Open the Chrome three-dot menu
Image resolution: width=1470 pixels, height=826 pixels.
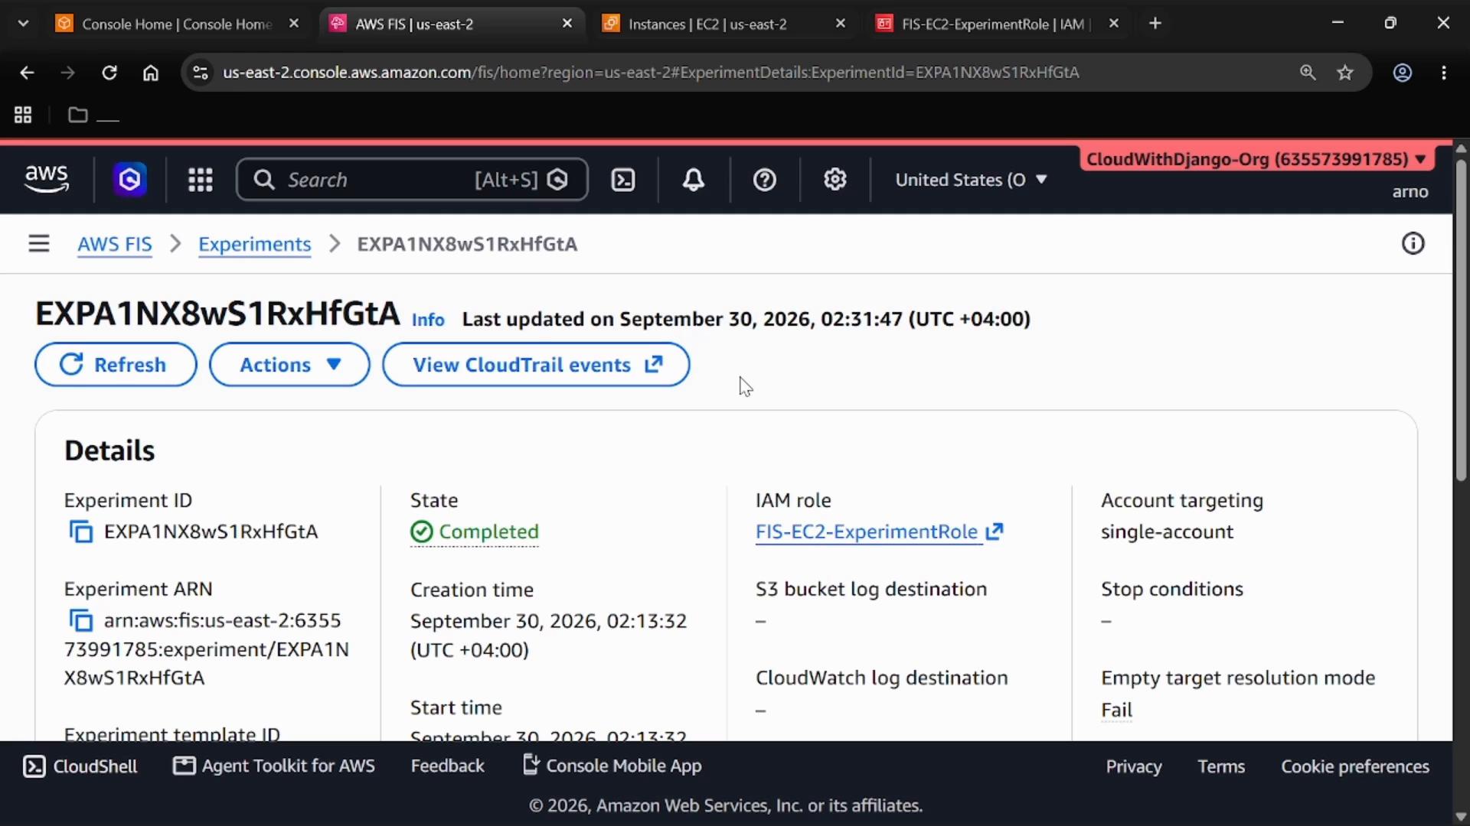tap(1444, 73)
